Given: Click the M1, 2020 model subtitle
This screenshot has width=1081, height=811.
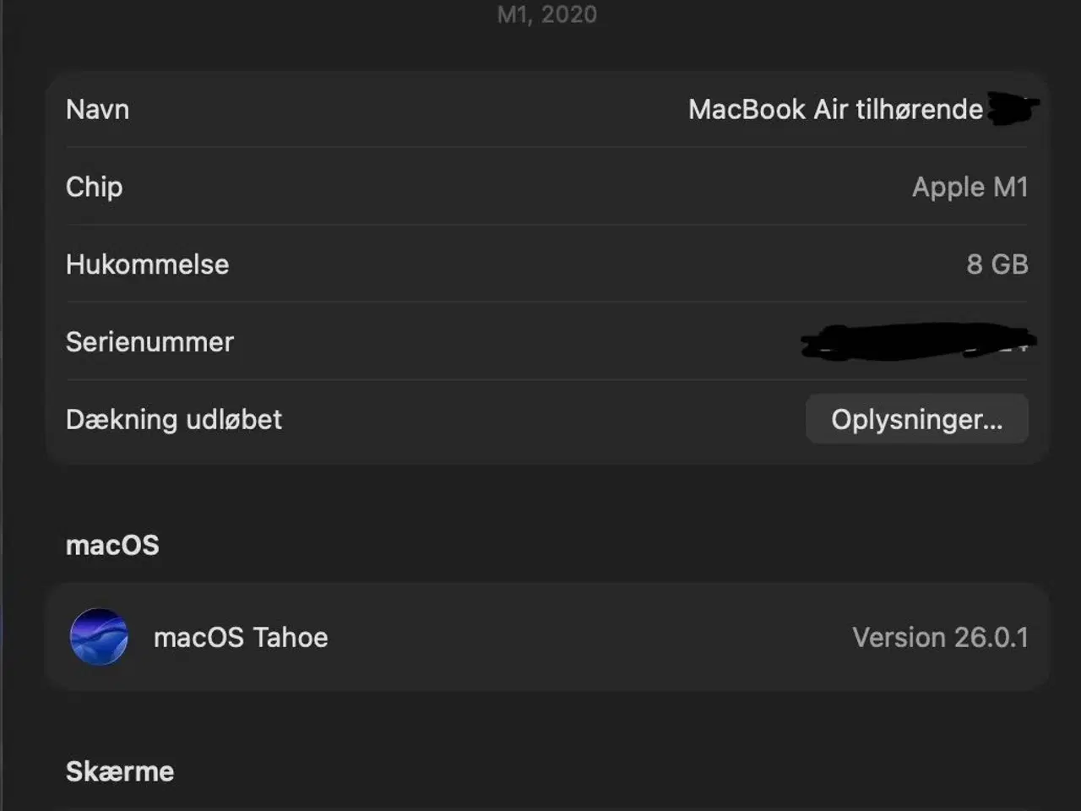Looking at the screenshot, I should pyautogui.click(x=546, y=14).
